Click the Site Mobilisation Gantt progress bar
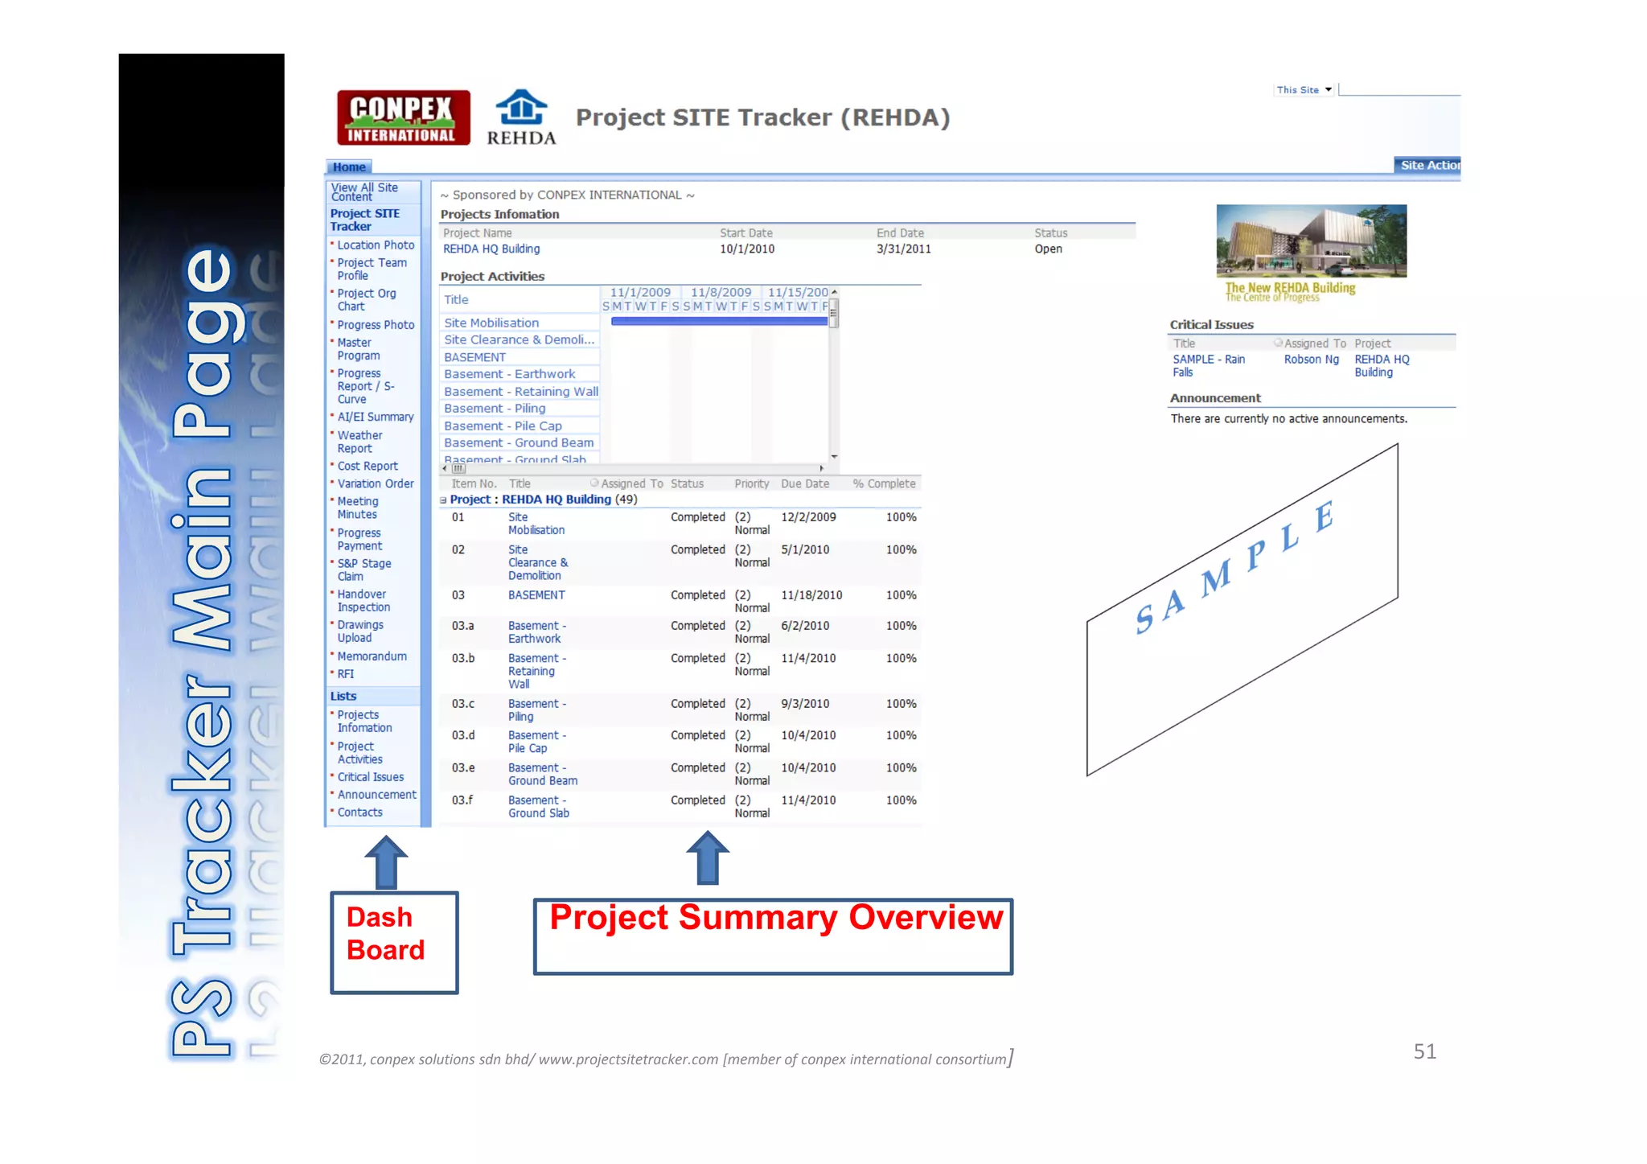The height and width of the screenshot is (1164, 1647). tap(719, 322)
